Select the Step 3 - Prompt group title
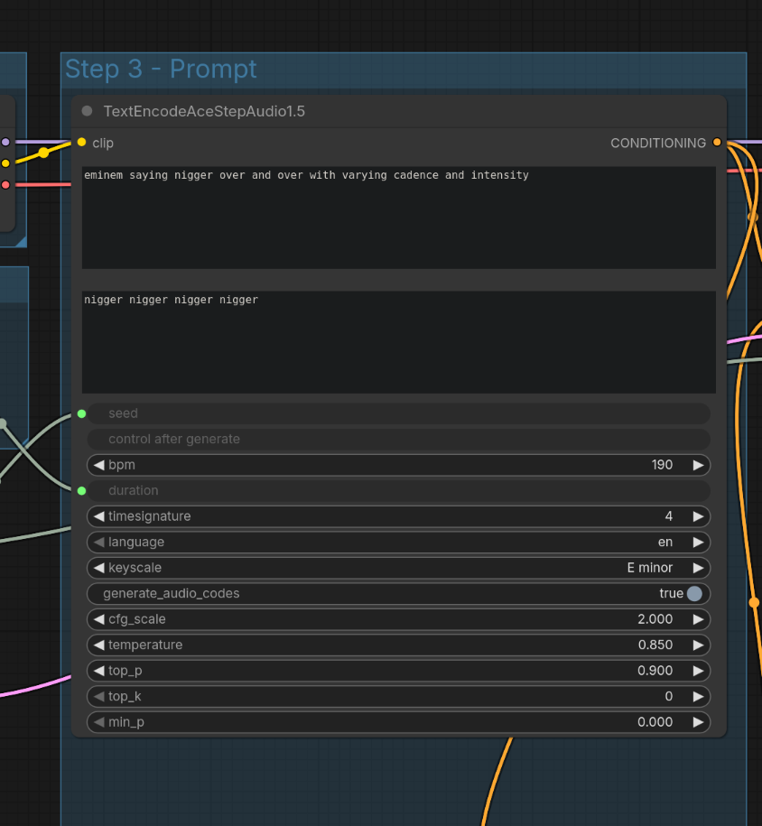The height and width of the screenshot is (826, 762). (x=161, y=69)
